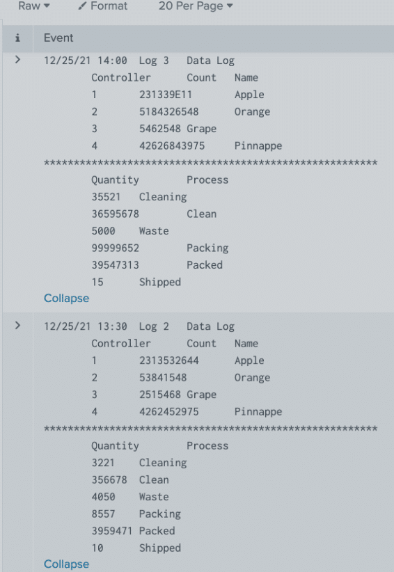Select the Pinnappe name in Log 3
The width and height of the screenshot is (394, 572).
click(258, 146)
